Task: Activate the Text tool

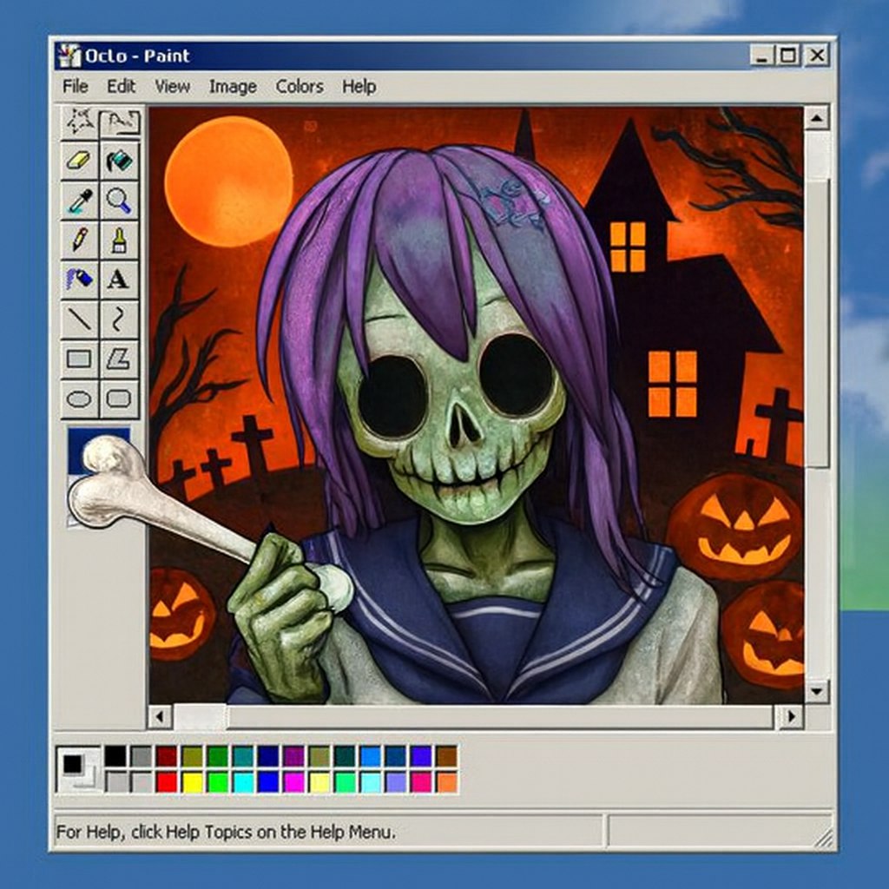Action: point(119,280)
